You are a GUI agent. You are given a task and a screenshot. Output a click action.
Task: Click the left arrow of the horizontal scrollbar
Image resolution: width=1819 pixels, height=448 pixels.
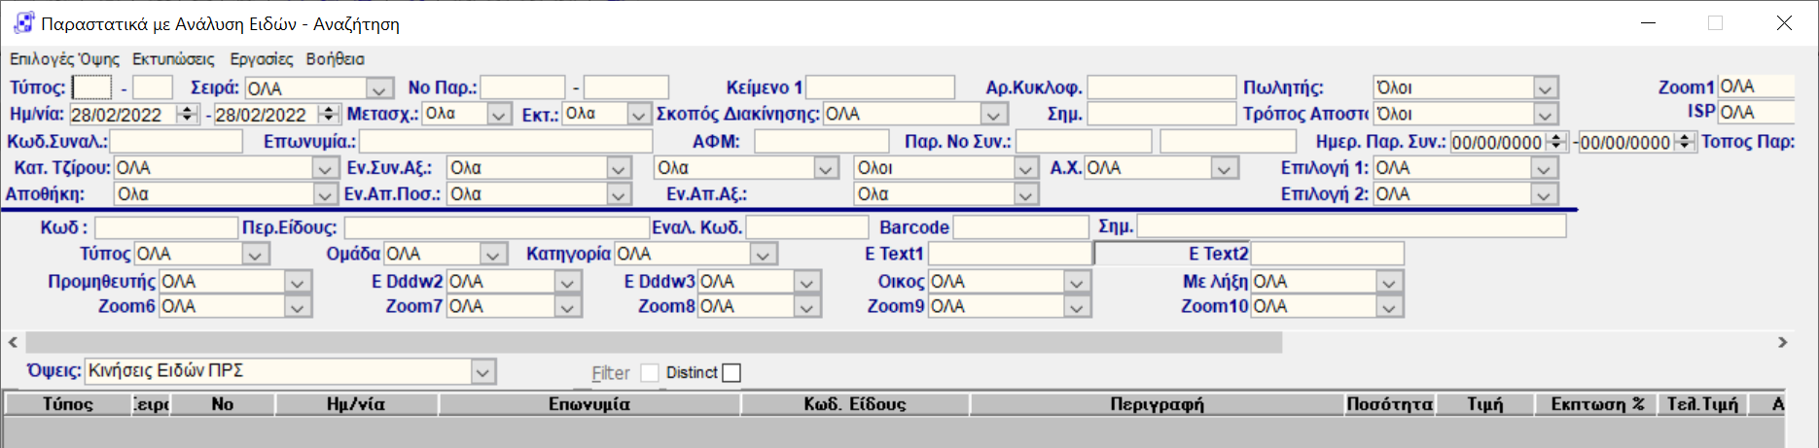(x=13, y=342)
